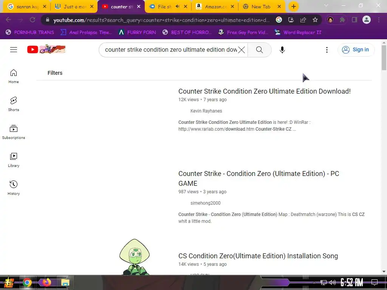Click scrollbar down arrow
This screenshot has height=290, width=387.
pos(384,271)
